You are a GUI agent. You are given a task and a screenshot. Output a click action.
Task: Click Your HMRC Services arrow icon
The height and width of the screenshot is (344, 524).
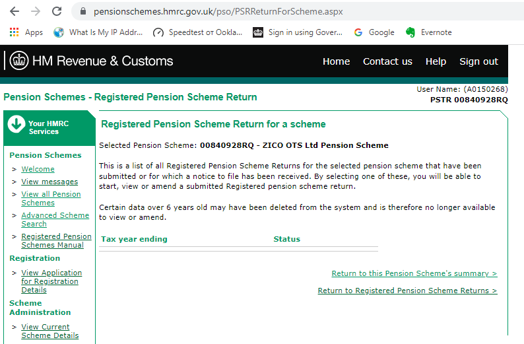(16, 124)
